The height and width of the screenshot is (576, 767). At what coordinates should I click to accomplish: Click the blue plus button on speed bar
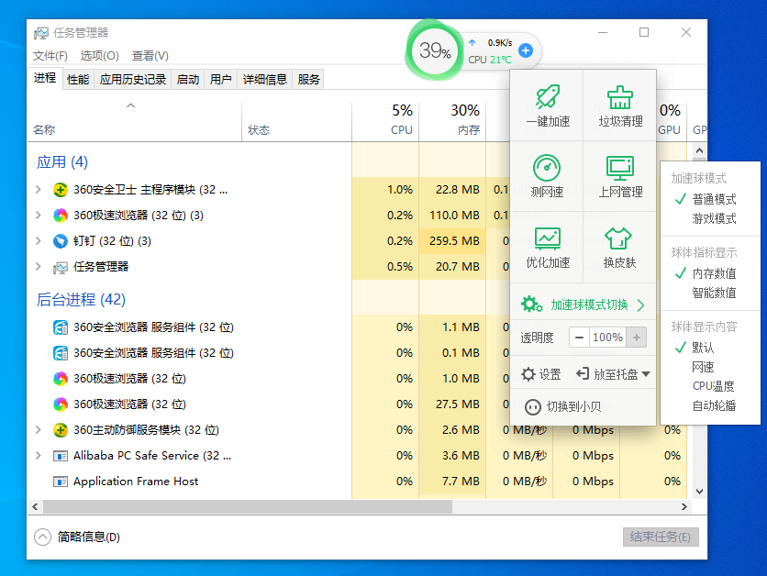(x=526, y=50)
